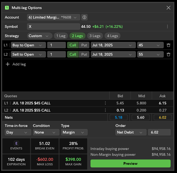Viewport: 177px width, 173px height.
Task: Click the dollar sign account balance icon
Action: click(84, 17)
